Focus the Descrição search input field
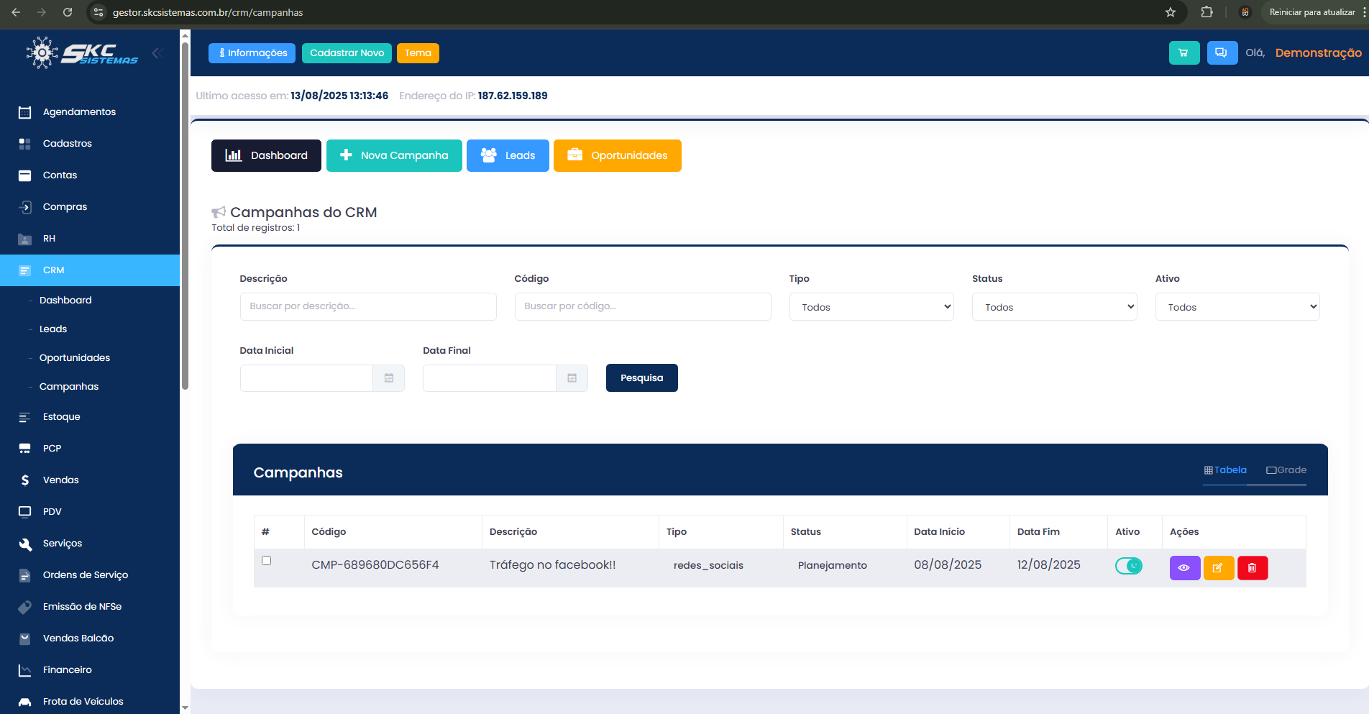1369x714 pixels. 368,306
